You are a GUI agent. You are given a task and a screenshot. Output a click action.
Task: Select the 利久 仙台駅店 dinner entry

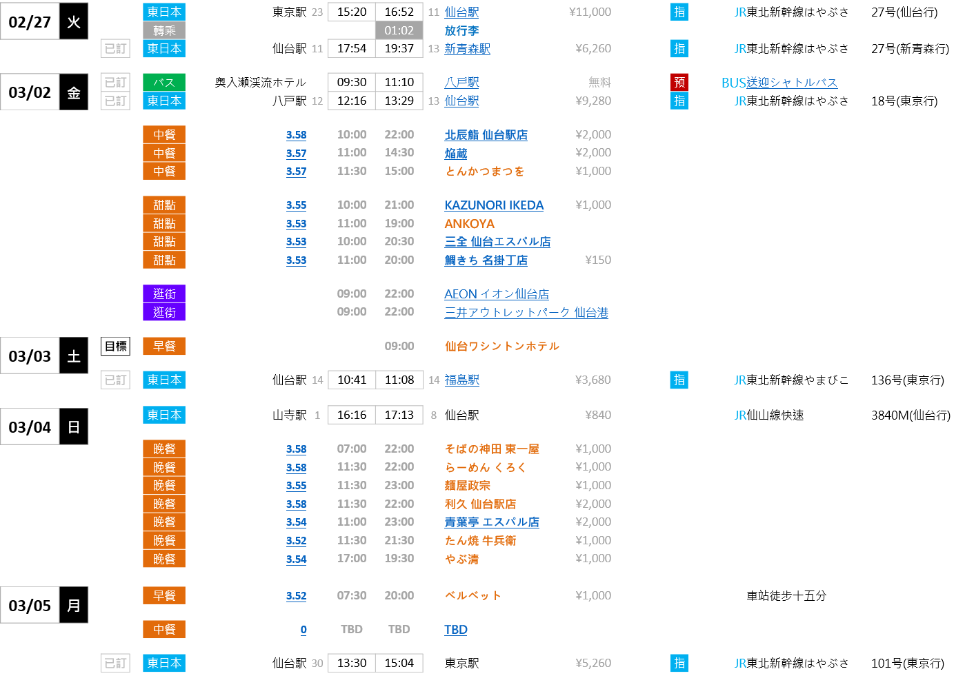tap(480, 504)
